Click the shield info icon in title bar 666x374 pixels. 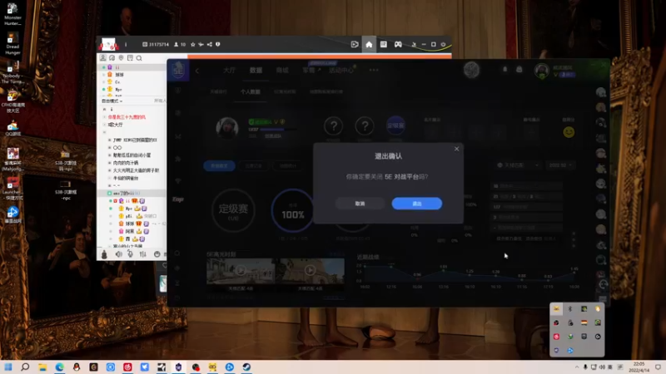pyautogui.click(x=218, y=45)
